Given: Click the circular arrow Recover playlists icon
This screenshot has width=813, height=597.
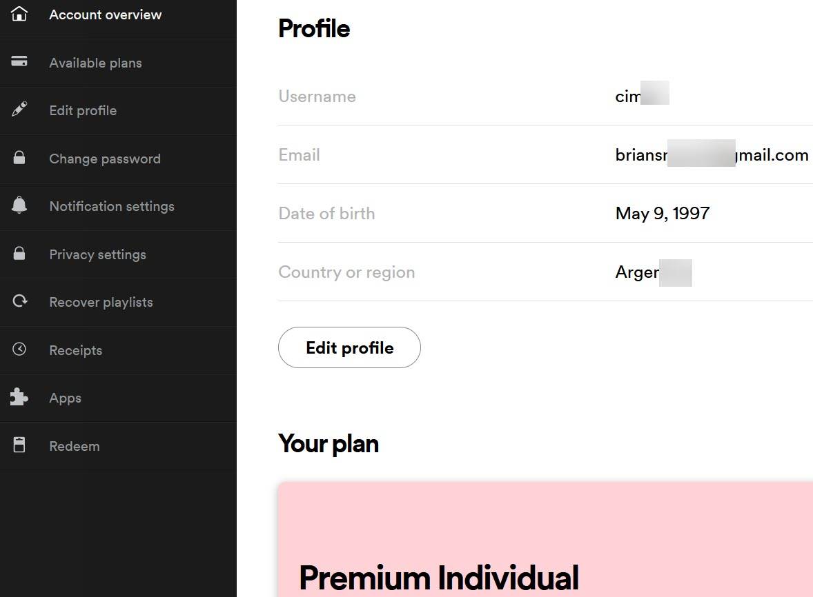Looking at the screenshot, I should coord(19,301).
